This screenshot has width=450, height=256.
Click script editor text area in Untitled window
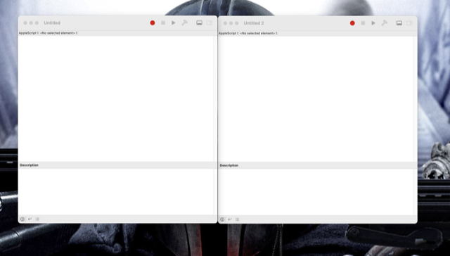[x=116, y=98]
